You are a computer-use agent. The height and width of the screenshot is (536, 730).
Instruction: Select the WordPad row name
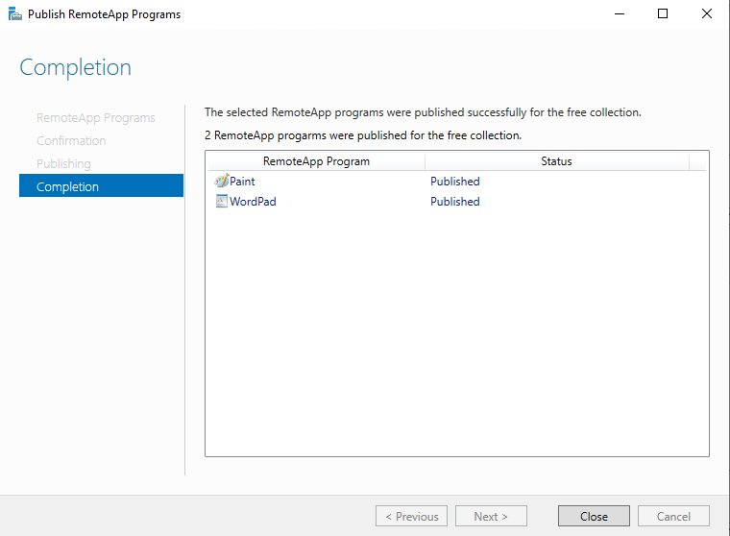point(253,201)
